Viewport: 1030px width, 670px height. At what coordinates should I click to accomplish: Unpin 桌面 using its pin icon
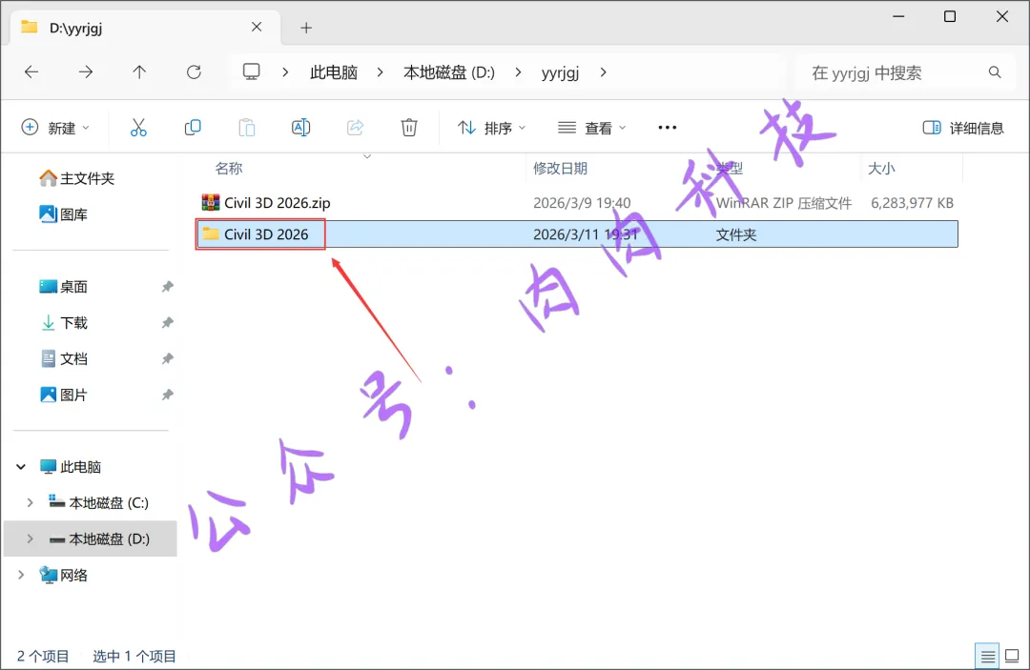point(168,286)
